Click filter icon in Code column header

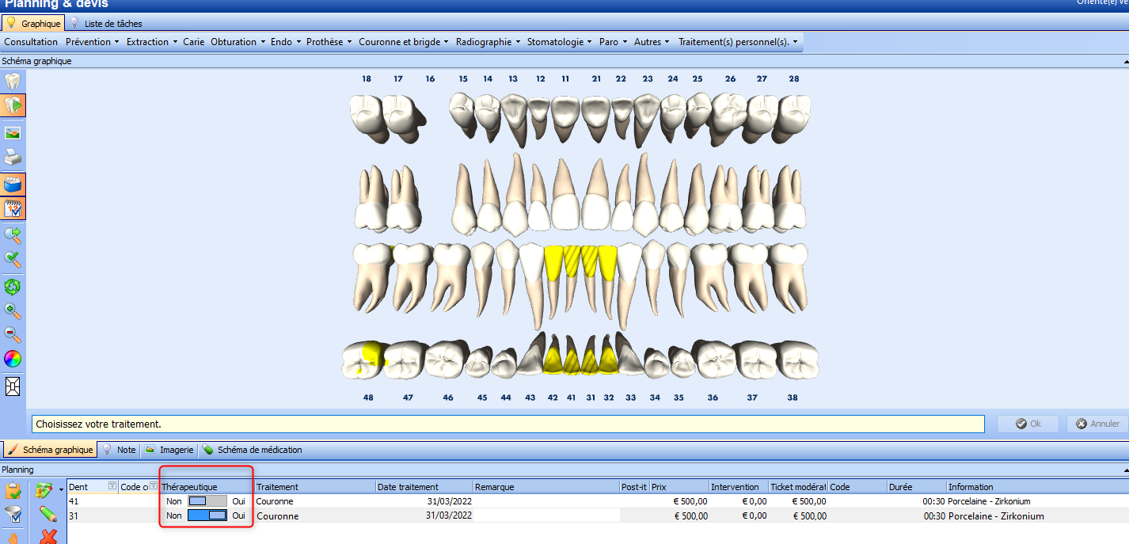click(x=153, y=487)
